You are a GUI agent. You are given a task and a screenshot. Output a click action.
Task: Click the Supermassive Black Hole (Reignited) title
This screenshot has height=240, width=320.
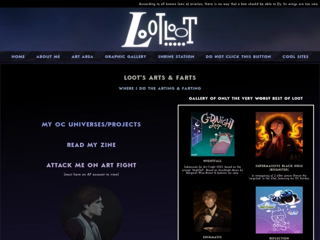click(279, 168)
